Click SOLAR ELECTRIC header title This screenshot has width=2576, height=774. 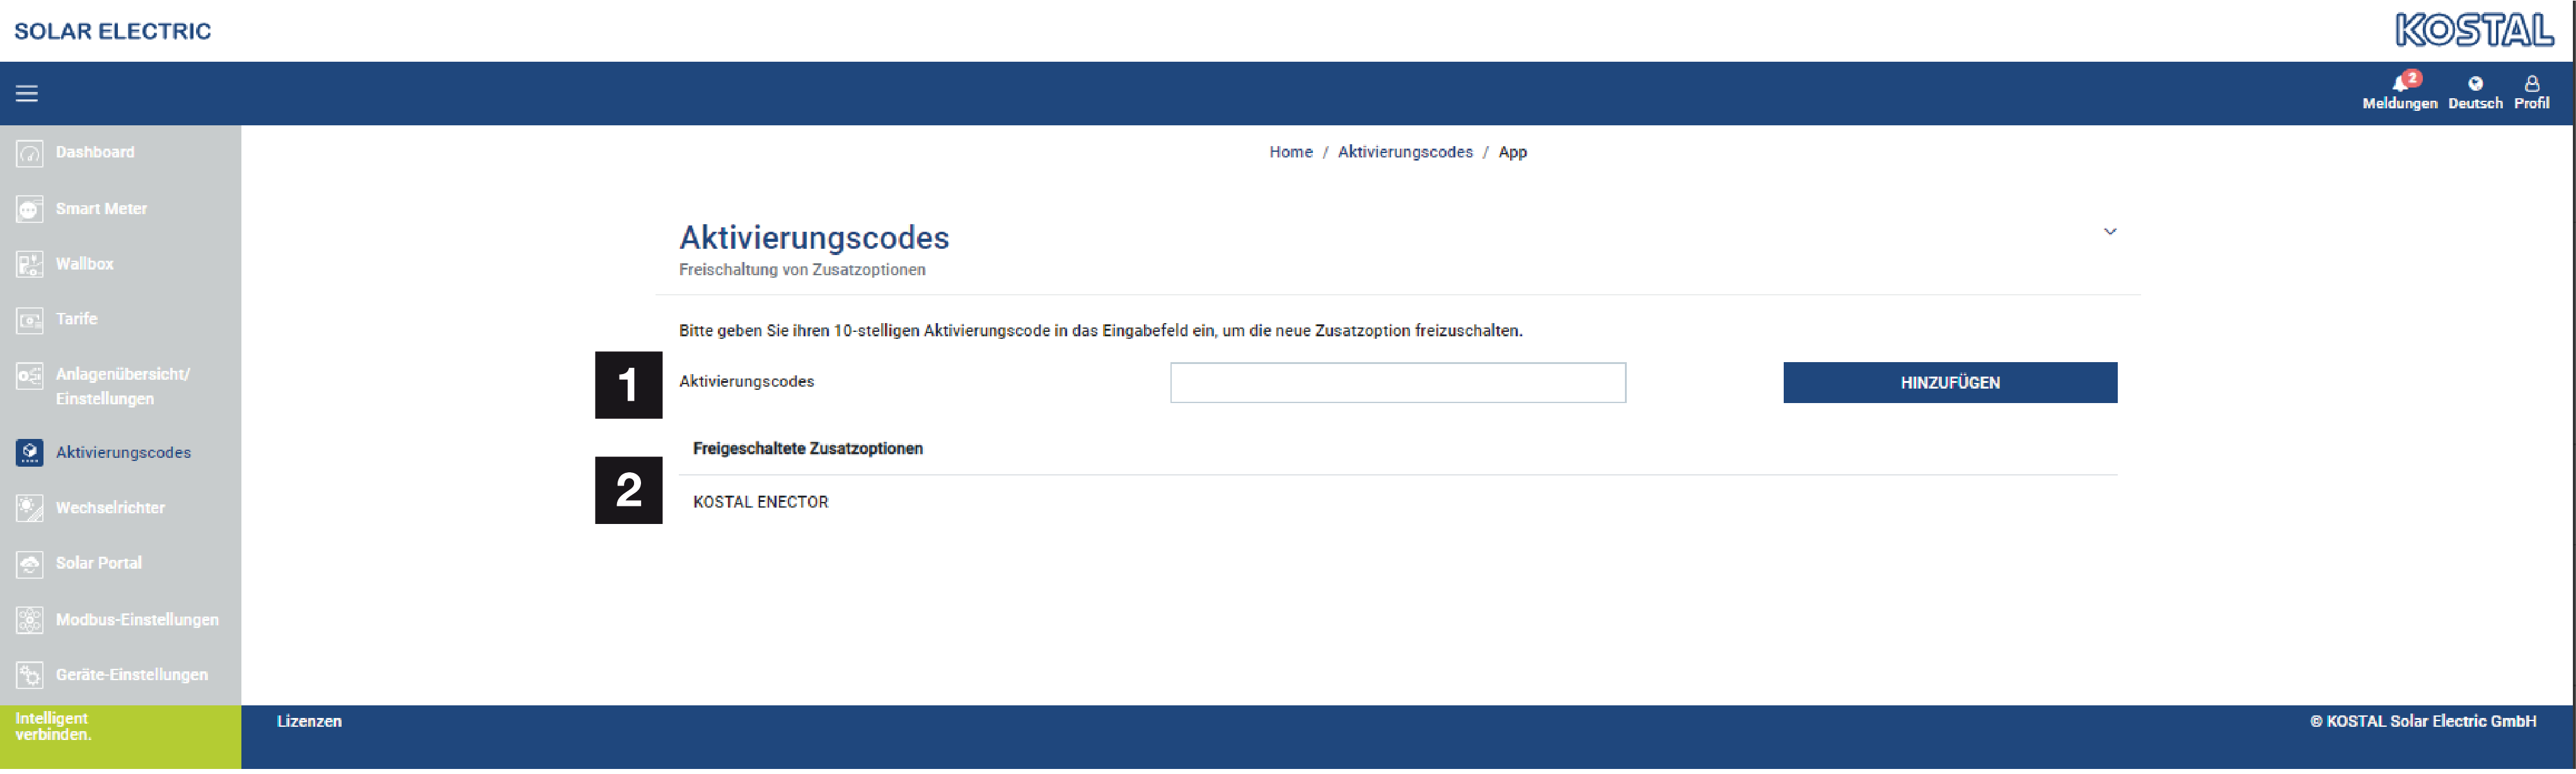tap(112, 31)
